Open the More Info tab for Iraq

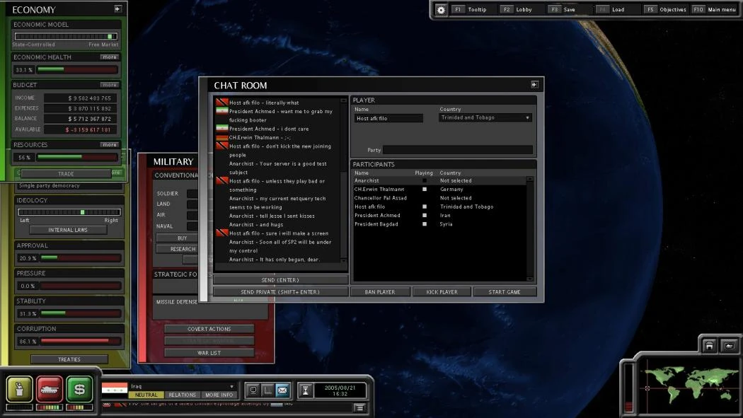click(x=219, y=395)
